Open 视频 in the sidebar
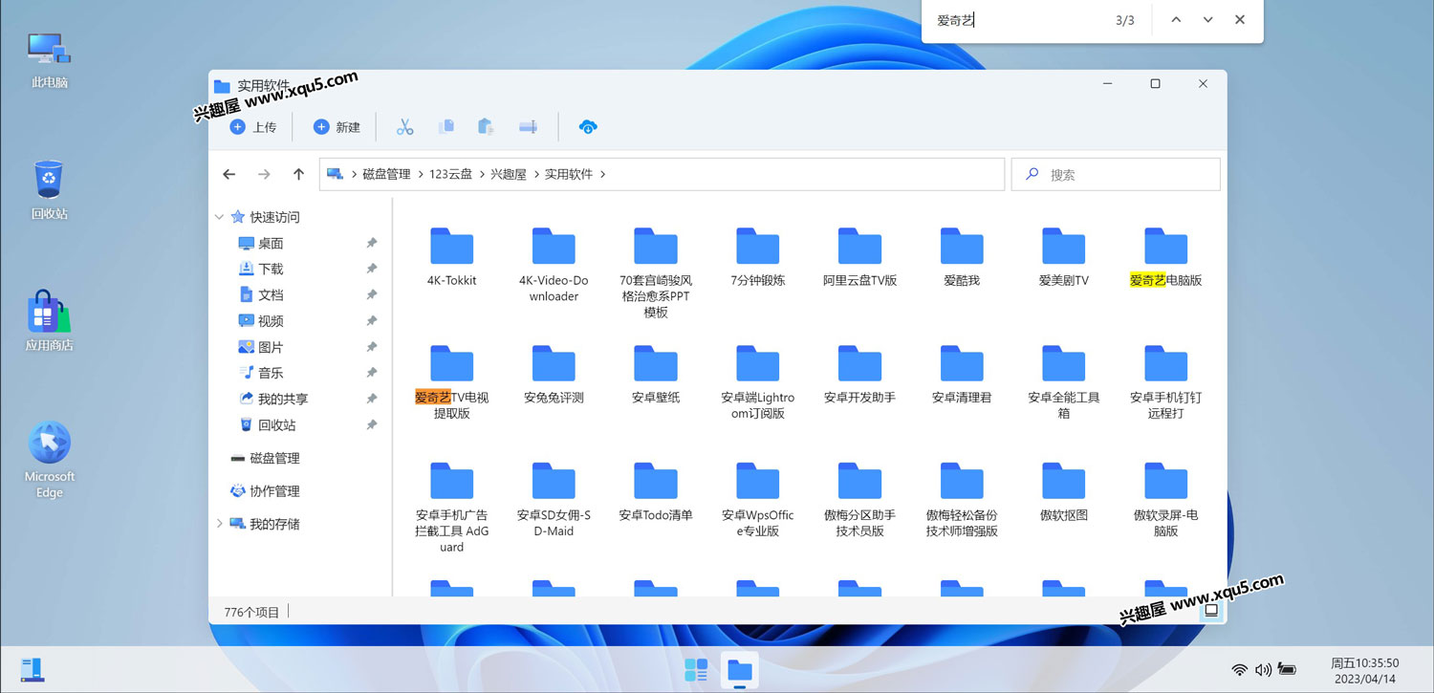Viewport: 1434px width, 693px height. click(260, 321)
